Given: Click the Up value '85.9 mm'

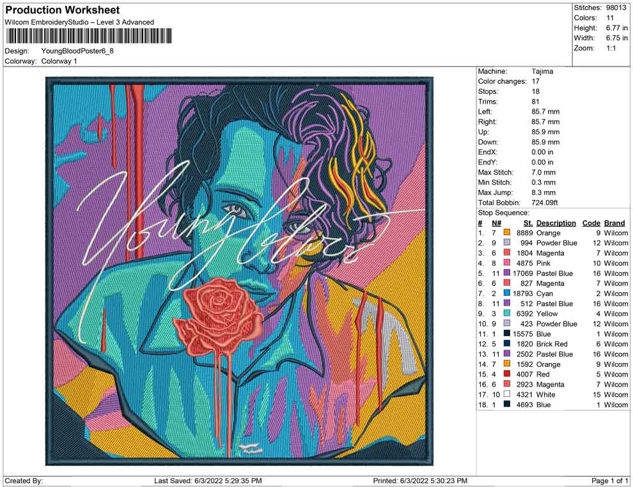Looking at the screenshot, I should [x=545, y=132].
